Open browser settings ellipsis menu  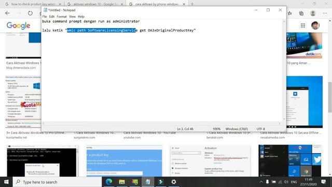pyautogui.click(x=325, y=13)
